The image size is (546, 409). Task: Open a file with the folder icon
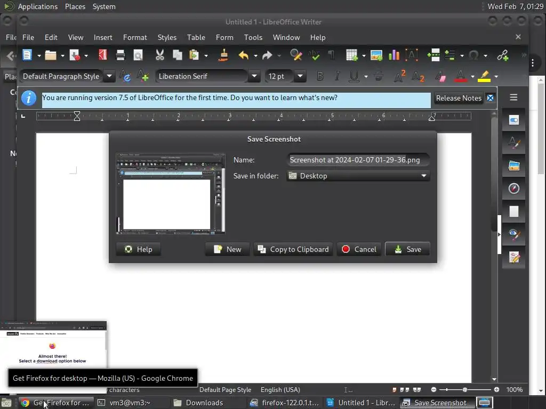point(51,55)
